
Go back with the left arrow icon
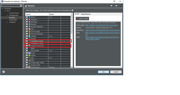coord(111,6)
